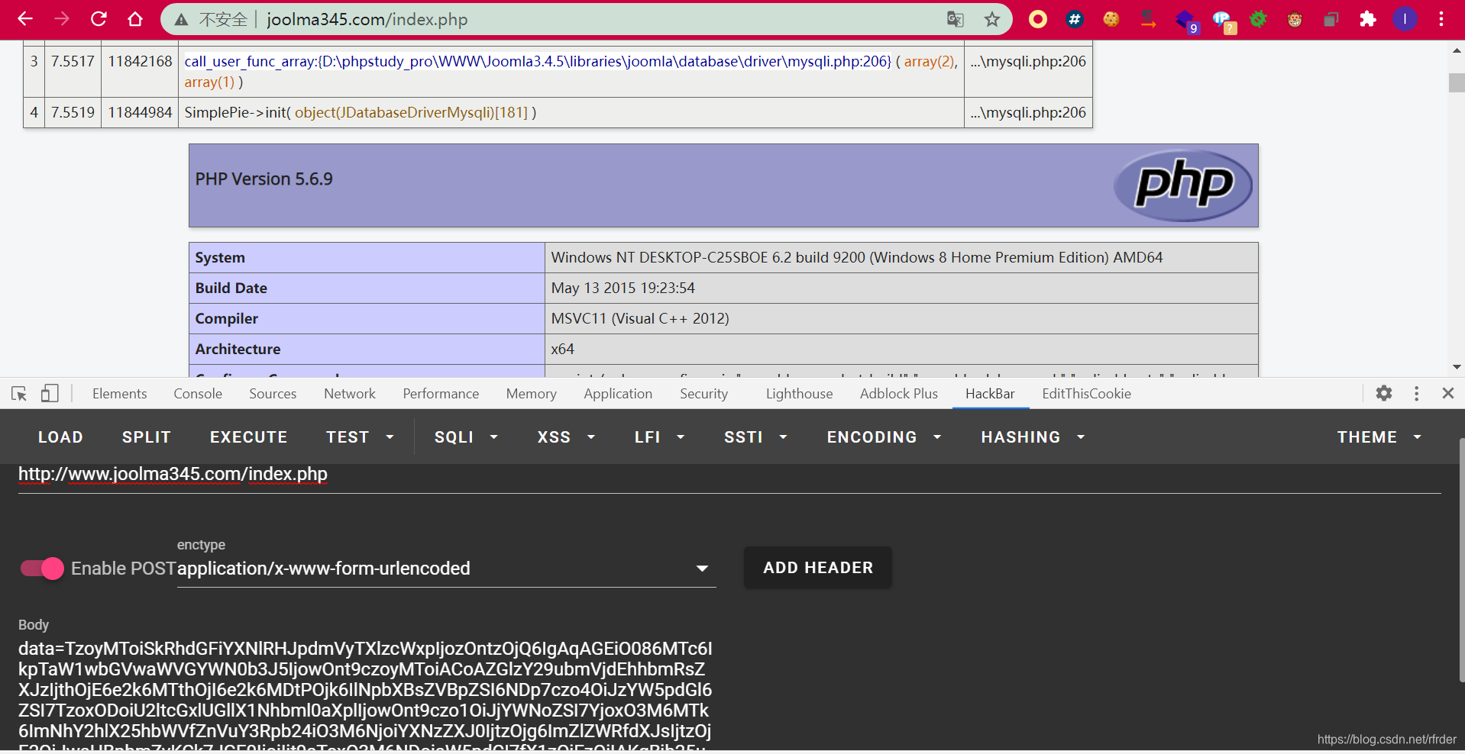Open the extension with badge 9
Screen dimensions: 1465x754
coord(1186,21)
